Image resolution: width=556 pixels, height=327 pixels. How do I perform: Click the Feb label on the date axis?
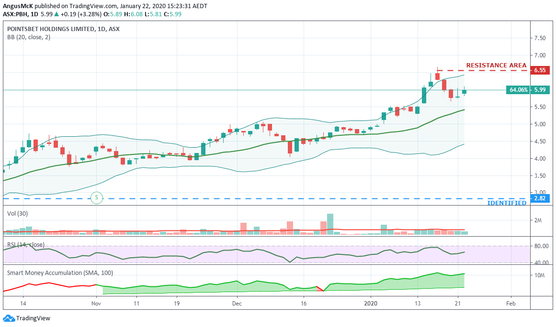pos(511,304)
